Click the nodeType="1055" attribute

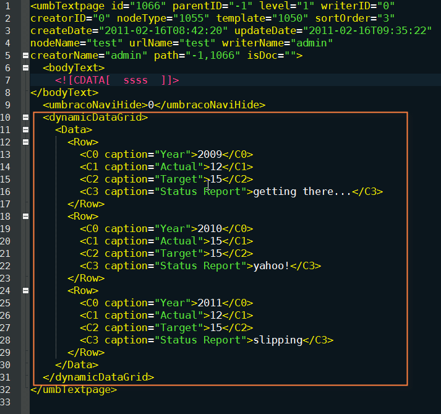click(163, 19)
